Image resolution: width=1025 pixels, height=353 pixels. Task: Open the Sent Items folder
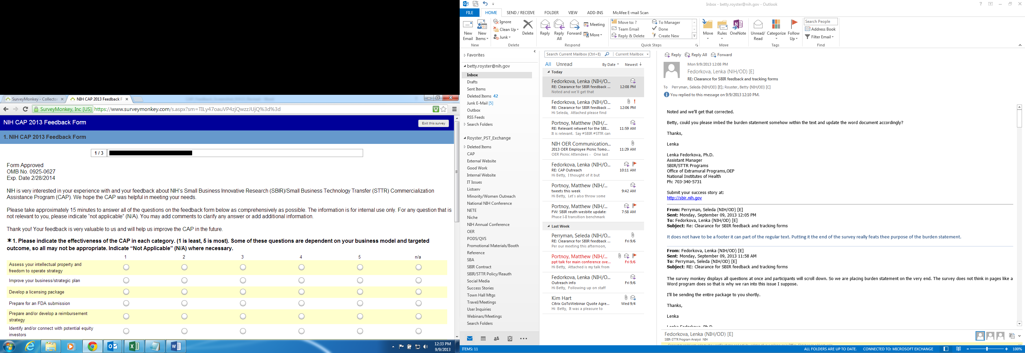point(476,89)
